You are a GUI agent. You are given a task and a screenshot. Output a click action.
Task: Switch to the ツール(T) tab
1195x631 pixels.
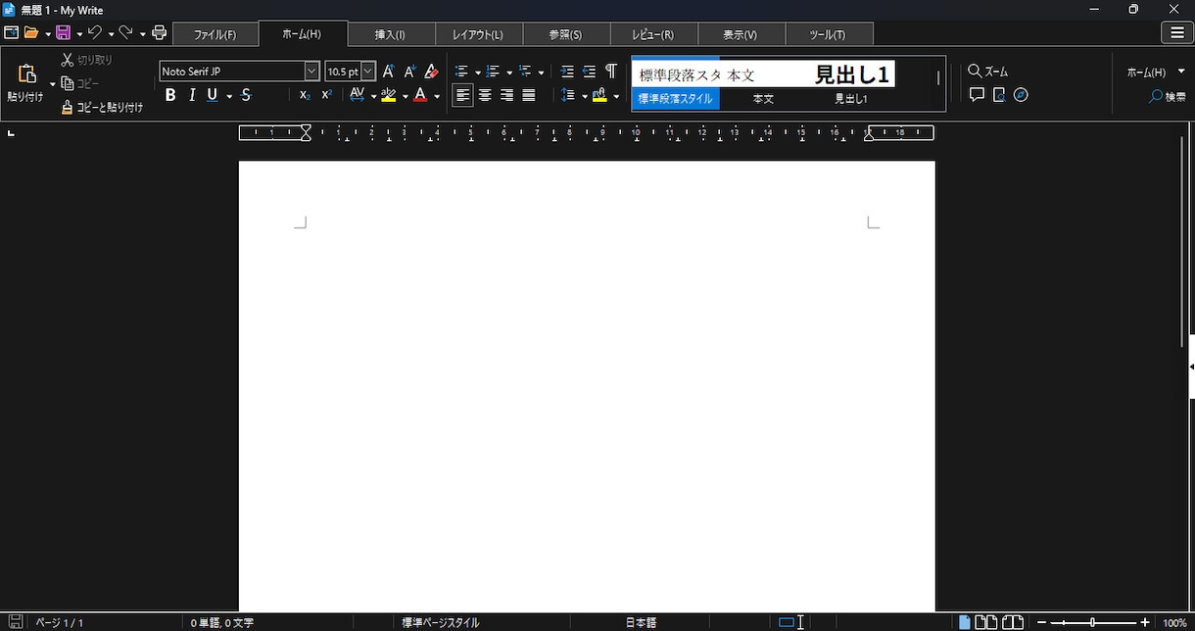pyautogui.click(x=829, y=34)
